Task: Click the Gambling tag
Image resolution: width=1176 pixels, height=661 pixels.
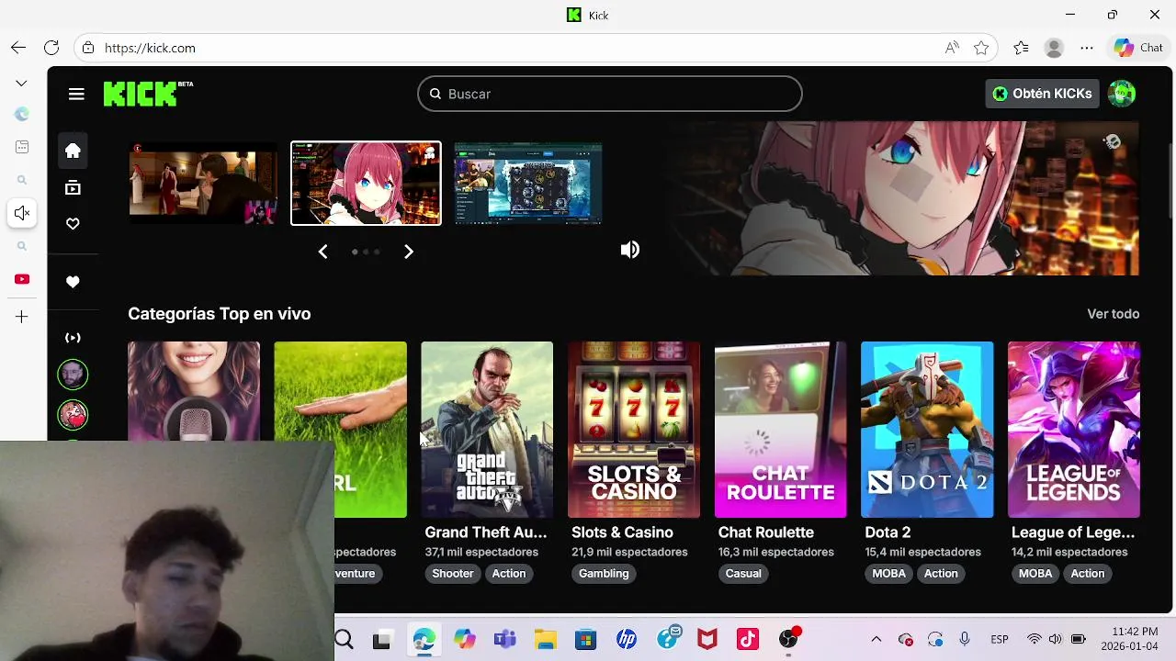Action: [604, 573]
